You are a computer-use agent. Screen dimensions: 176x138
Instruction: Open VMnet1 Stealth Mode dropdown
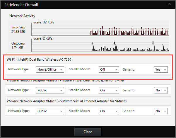coord(109,90)
